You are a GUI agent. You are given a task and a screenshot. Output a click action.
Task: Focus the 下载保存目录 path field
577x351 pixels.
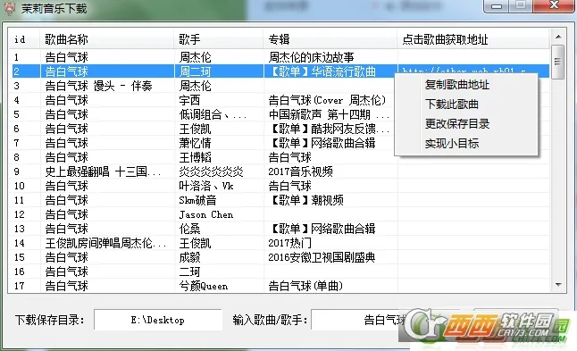pyautogui.click(x=158, y=320)
